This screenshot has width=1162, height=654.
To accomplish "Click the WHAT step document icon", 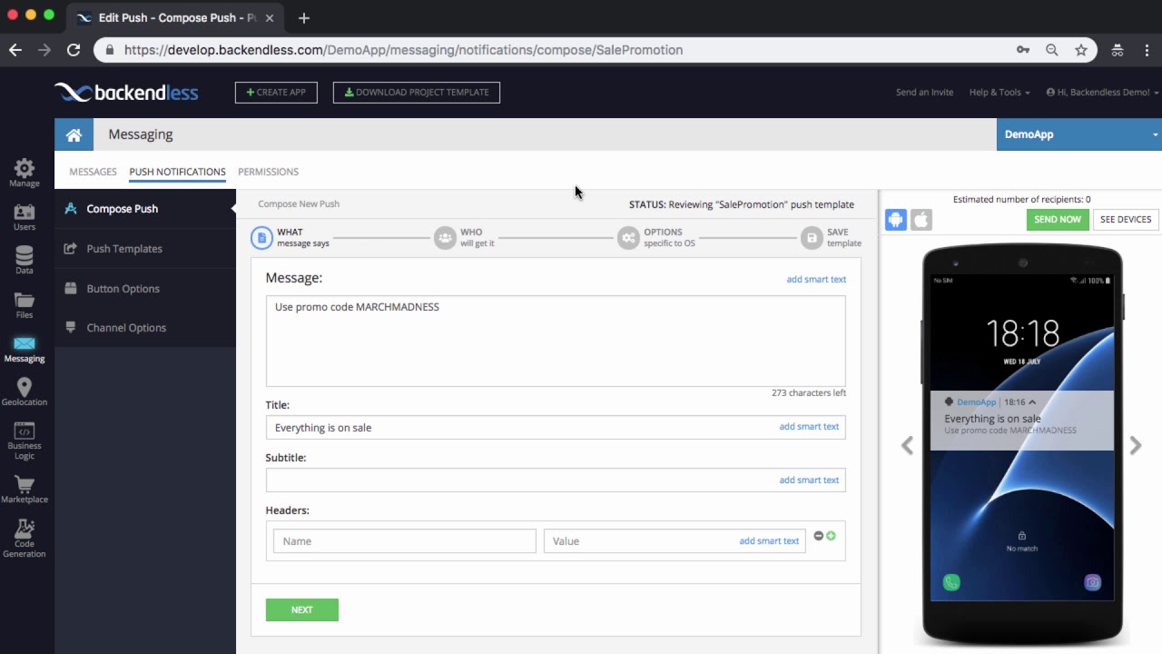I will tap(261, 238).
